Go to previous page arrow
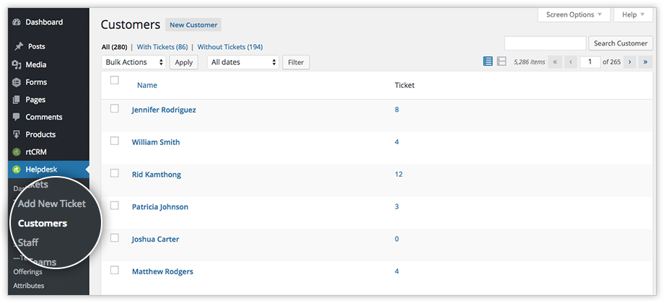 (x=570, y=62)
